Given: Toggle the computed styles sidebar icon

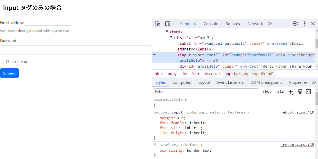Looking at the screenshot, I should (x=308, y=92).
